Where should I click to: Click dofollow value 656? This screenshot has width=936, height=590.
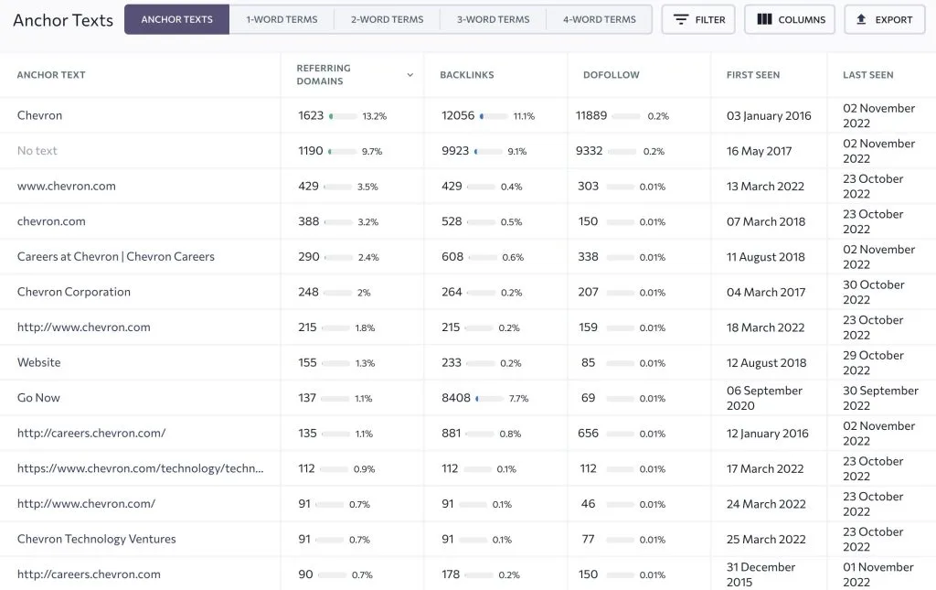(x=588, y=433)
